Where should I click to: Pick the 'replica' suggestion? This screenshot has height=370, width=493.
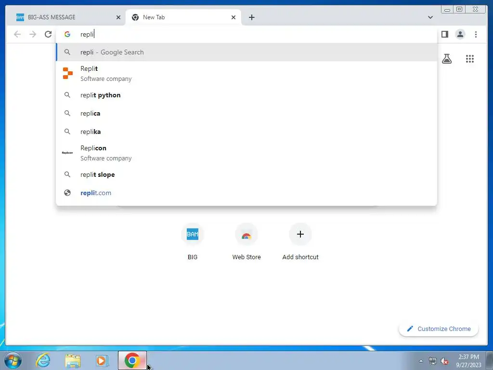point(246,113)
